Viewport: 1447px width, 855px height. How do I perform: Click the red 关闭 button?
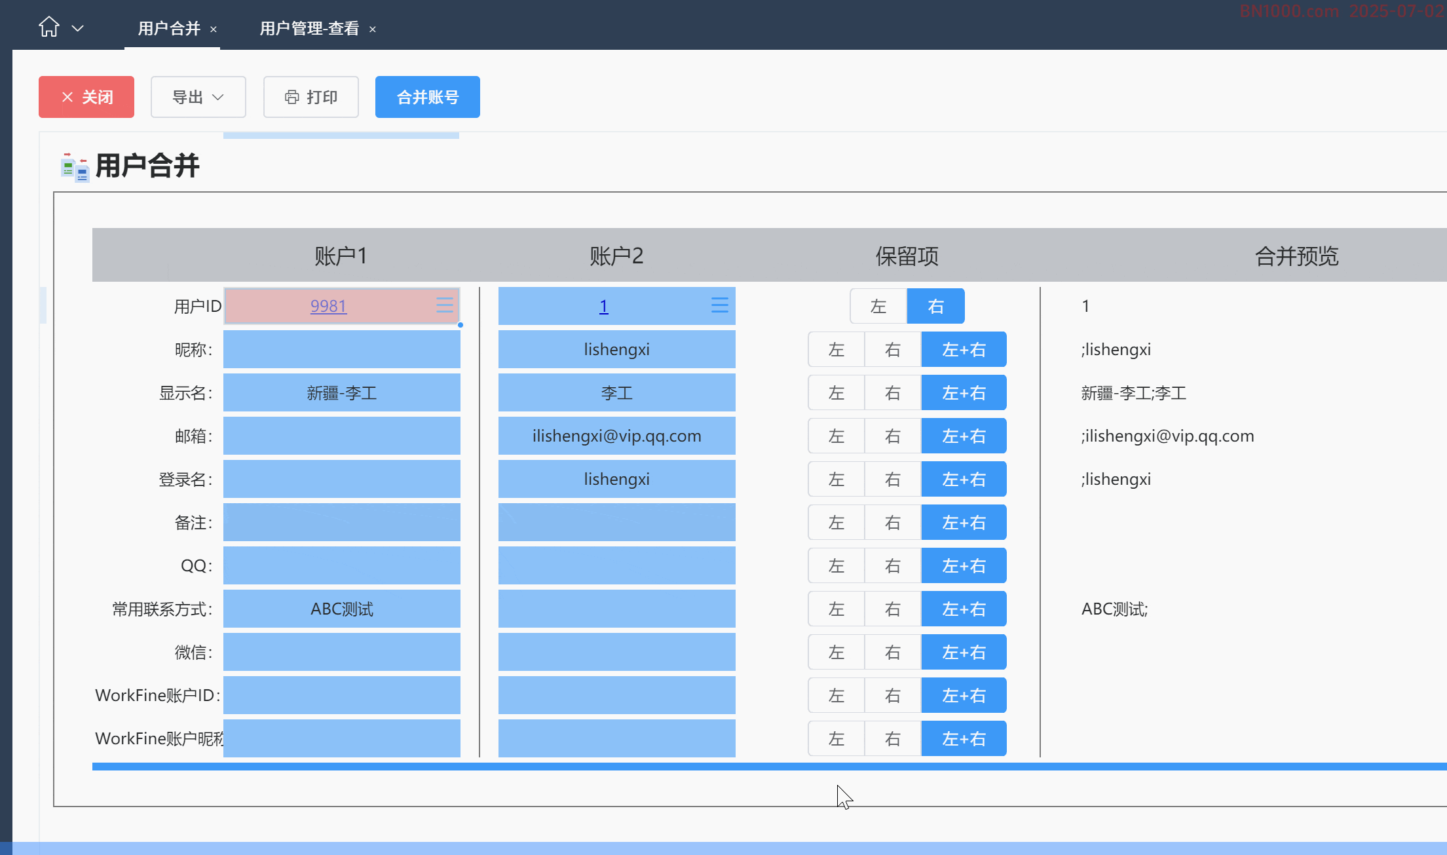(86, 97)
